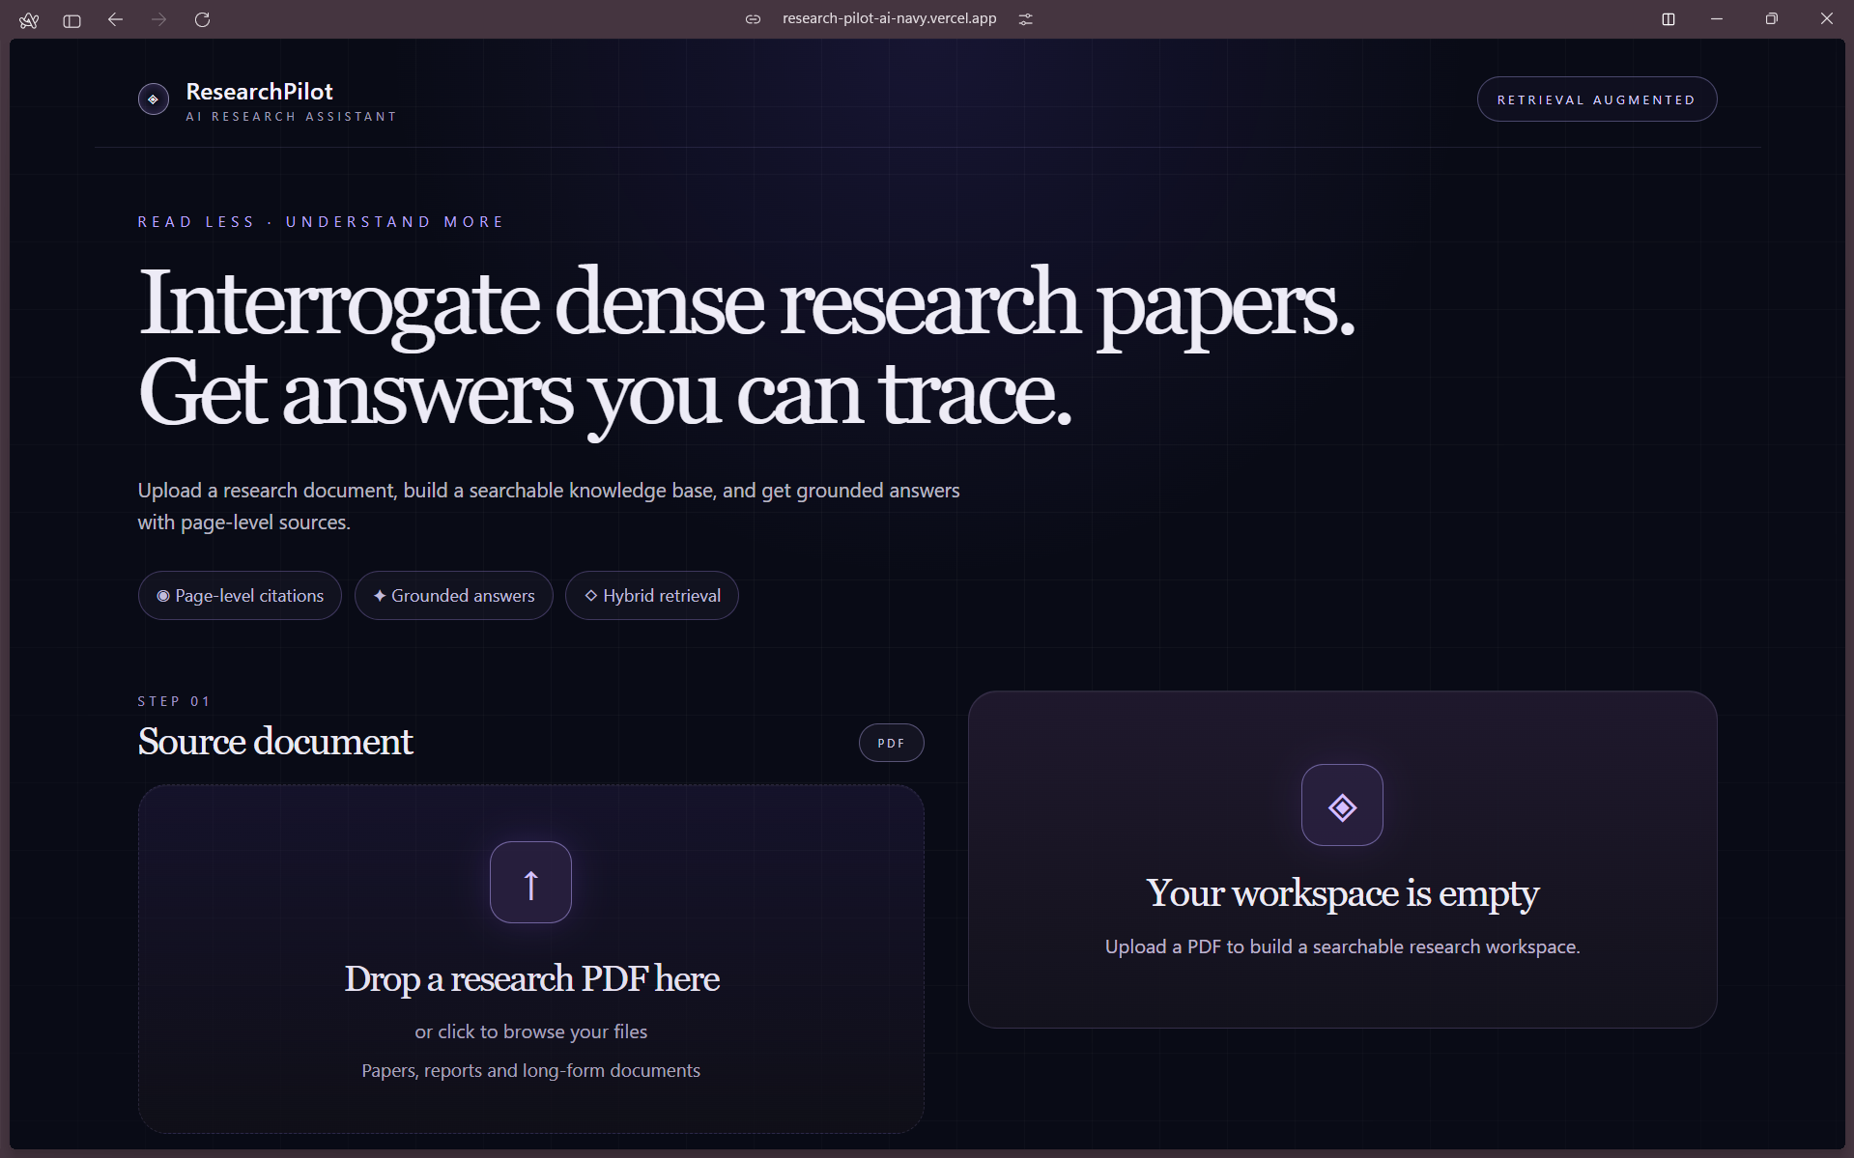1854x1158 pixels.
Task: Click the 'Source document' heading
Action: click(x=275, y=742)
